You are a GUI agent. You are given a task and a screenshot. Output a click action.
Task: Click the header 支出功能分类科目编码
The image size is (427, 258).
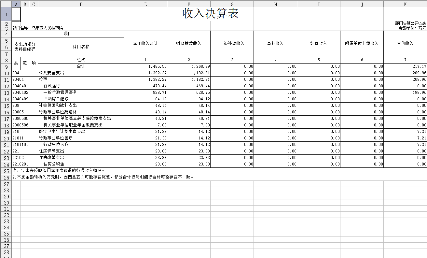click(25, 47)
